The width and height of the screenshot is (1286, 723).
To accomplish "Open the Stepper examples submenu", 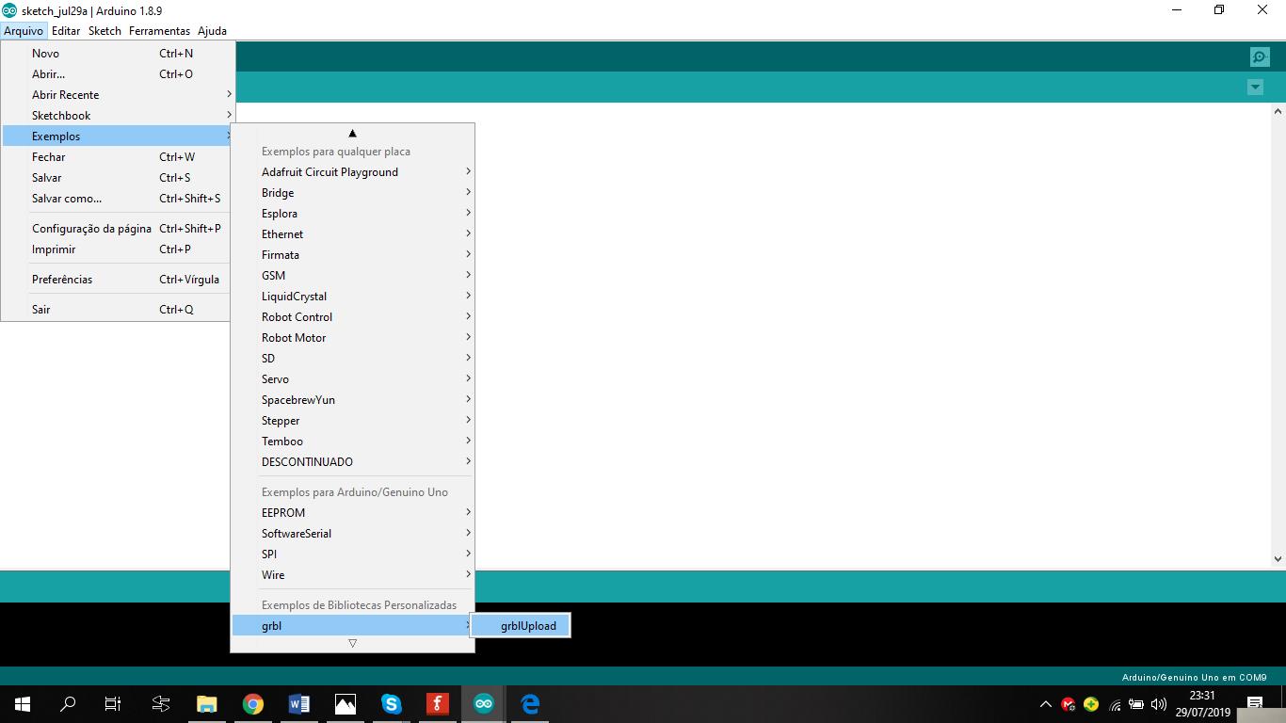I will 352,421.
